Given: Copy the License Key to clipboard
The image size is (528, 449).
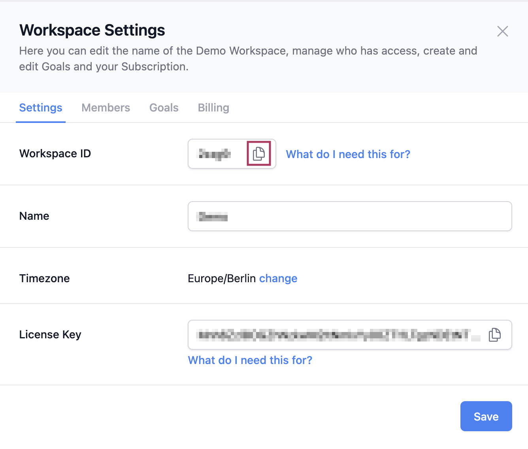Looking at the screenshot, I should (494, 335).
